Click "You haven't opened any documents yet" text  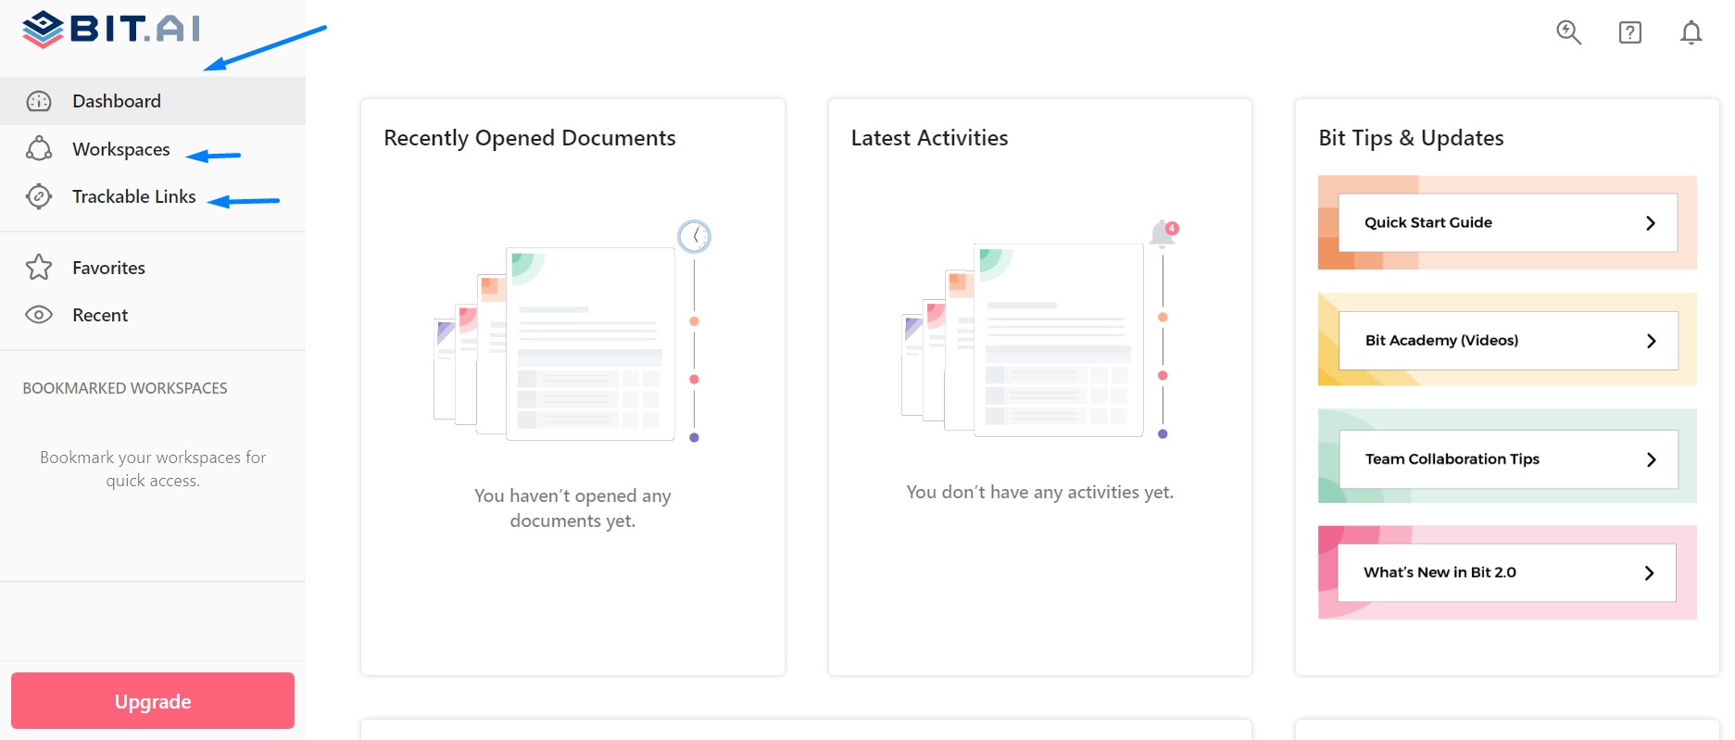572,508
